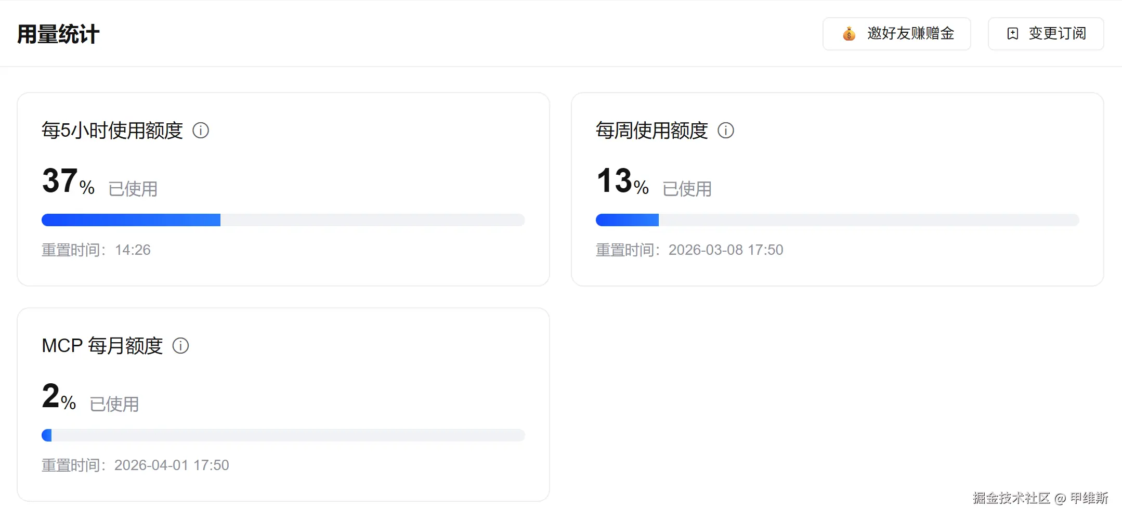This screenshot has width=1122, height=519.
Task: Select the 每5小时使用额度 card title
Action: pyautogui.click(x=112, y=131)
